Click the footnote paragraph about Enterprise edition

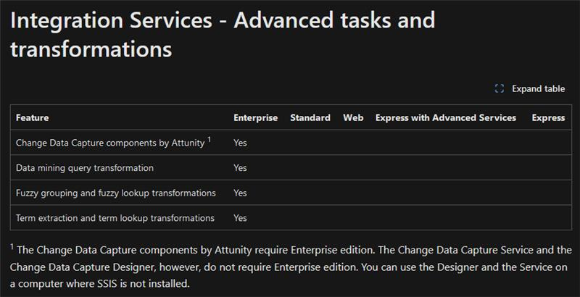(x=290, y=267)
